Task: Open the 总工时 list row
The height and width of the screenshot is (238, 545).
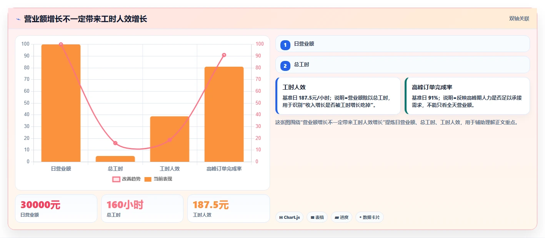Action: (x=403, y=64)
